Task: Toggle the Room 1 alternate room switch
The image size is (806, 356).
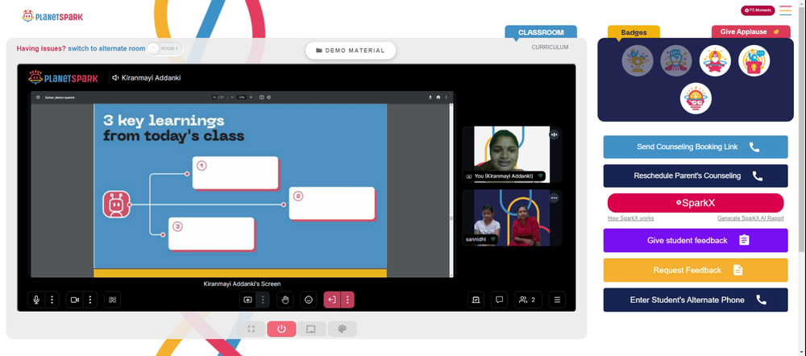Action: tap(164, 49)
